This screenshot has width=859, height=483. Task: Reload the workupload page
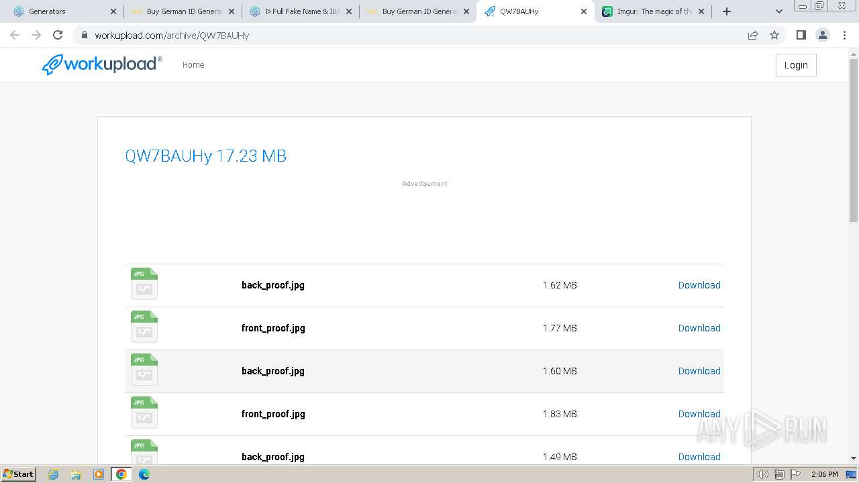58,35
